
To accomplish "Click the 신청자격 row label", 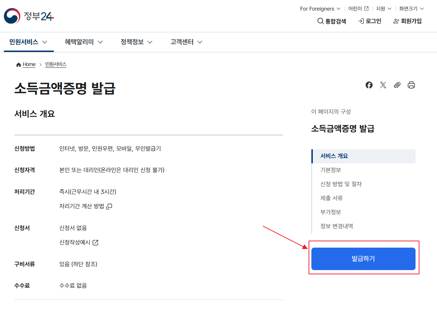I will pyautogui.click(x=25, y=170).
